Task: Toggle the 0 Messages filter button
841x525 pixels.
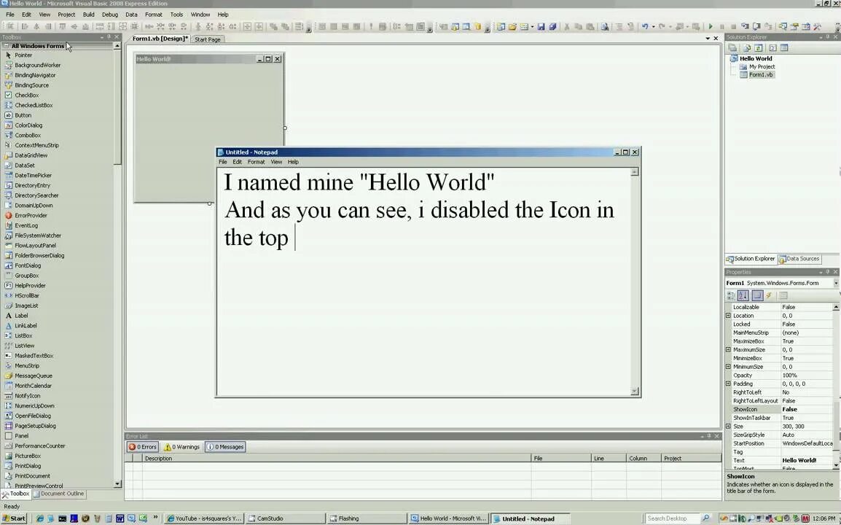Action: pyautogui.click(x=225, y=447)
